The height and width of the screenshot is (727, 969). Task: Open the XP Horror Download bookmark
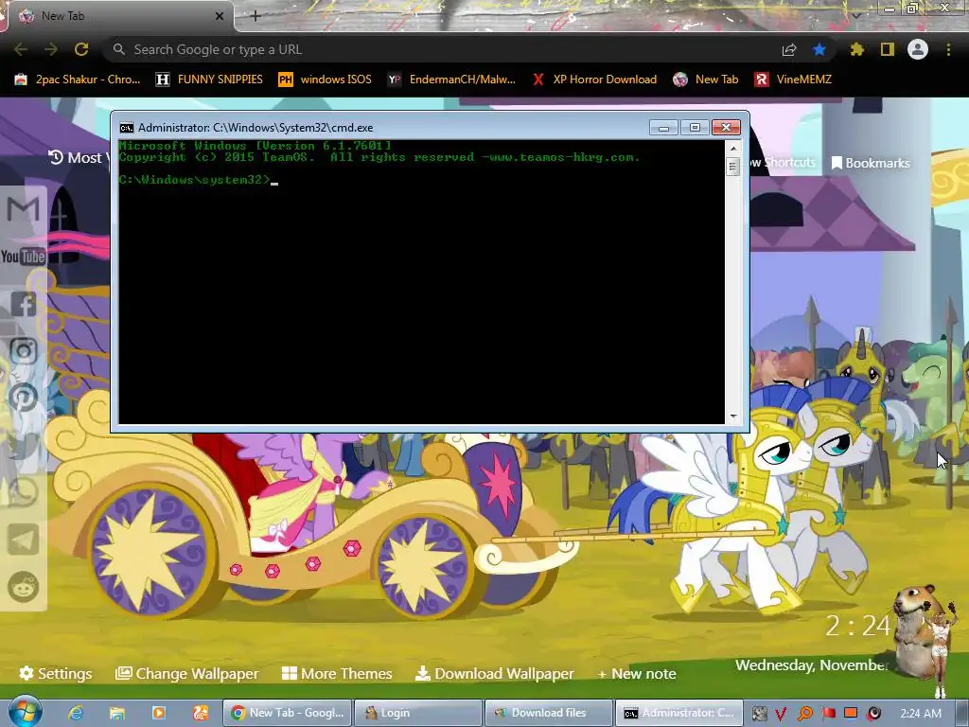point(594,80)
